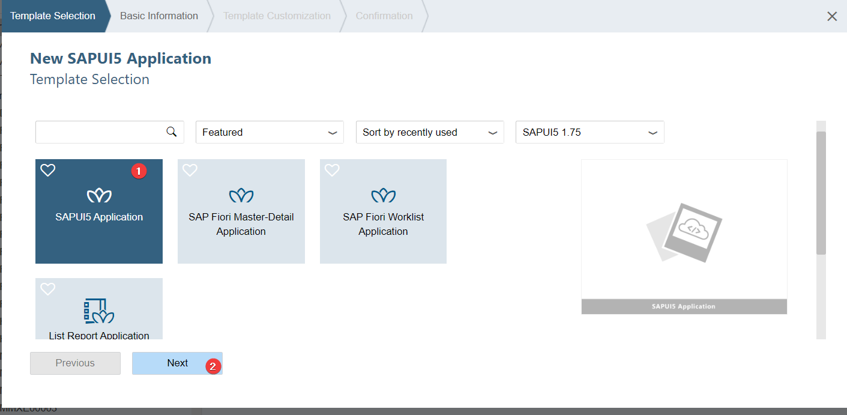Click the SAPUI5 Application preview image
This screenshot has width=847, height=415.
(x=684, y=237)
